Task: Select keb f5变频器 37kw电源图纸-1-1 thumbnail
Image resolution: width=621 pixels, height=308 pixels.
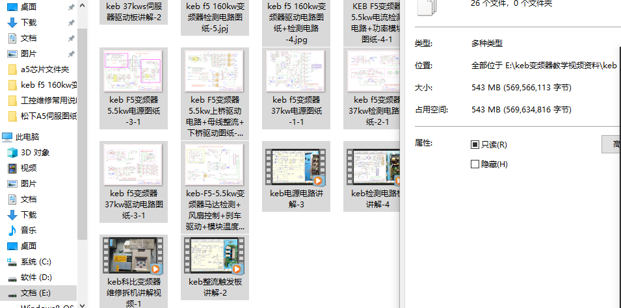Action: click(x=296, y=71)
